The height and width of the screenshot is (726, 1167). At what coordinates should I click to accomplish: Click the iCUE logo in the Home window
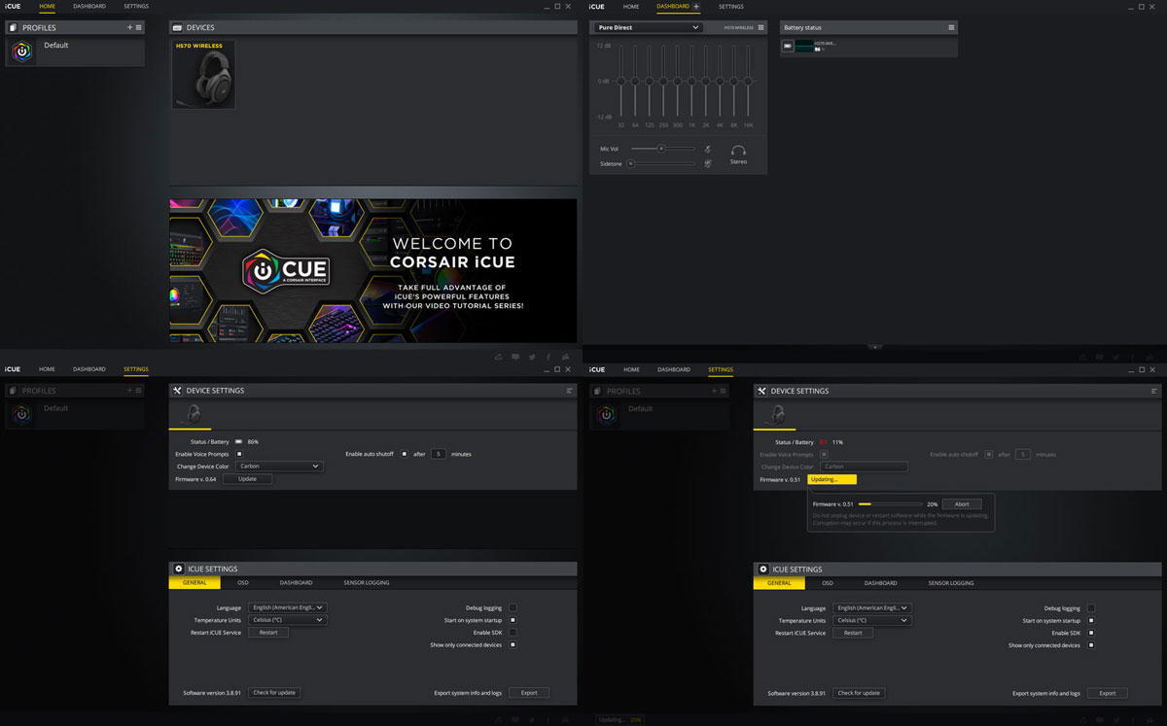(12, 6)
